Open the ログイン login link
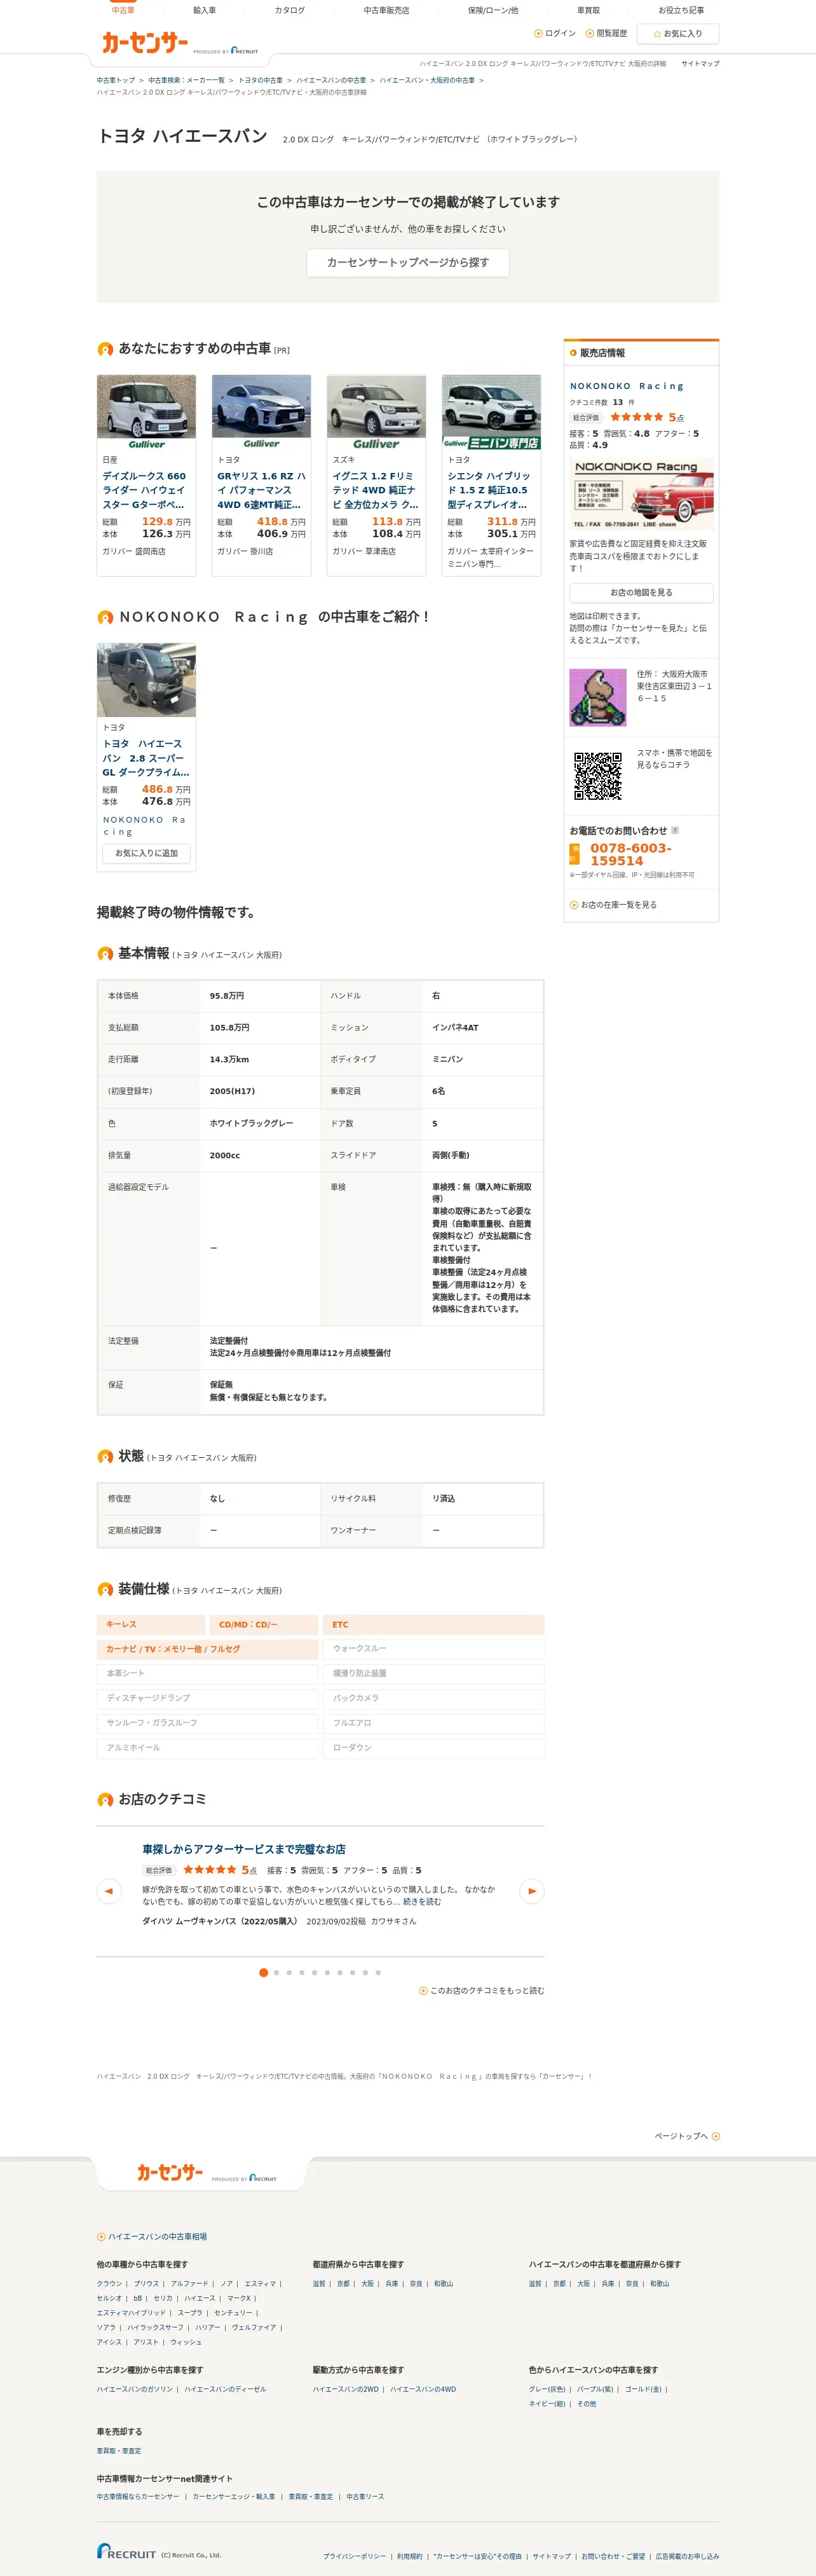The height and width of the screenshot is (2576, 816). tap(555, 34)
